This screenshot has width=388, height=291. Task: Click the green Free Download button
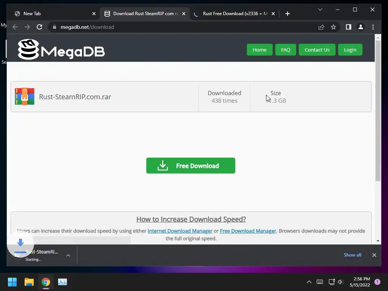(x=191, y=166)
